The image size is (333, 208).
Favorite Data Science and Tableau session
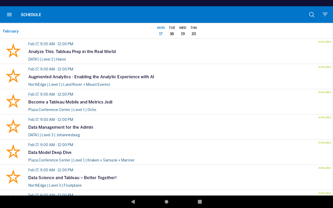(13, 177)
